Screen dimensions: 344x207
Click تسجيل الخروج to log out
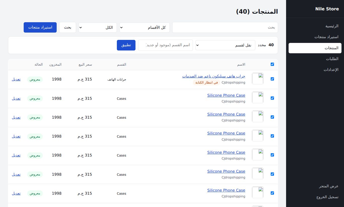pos(315,197)
